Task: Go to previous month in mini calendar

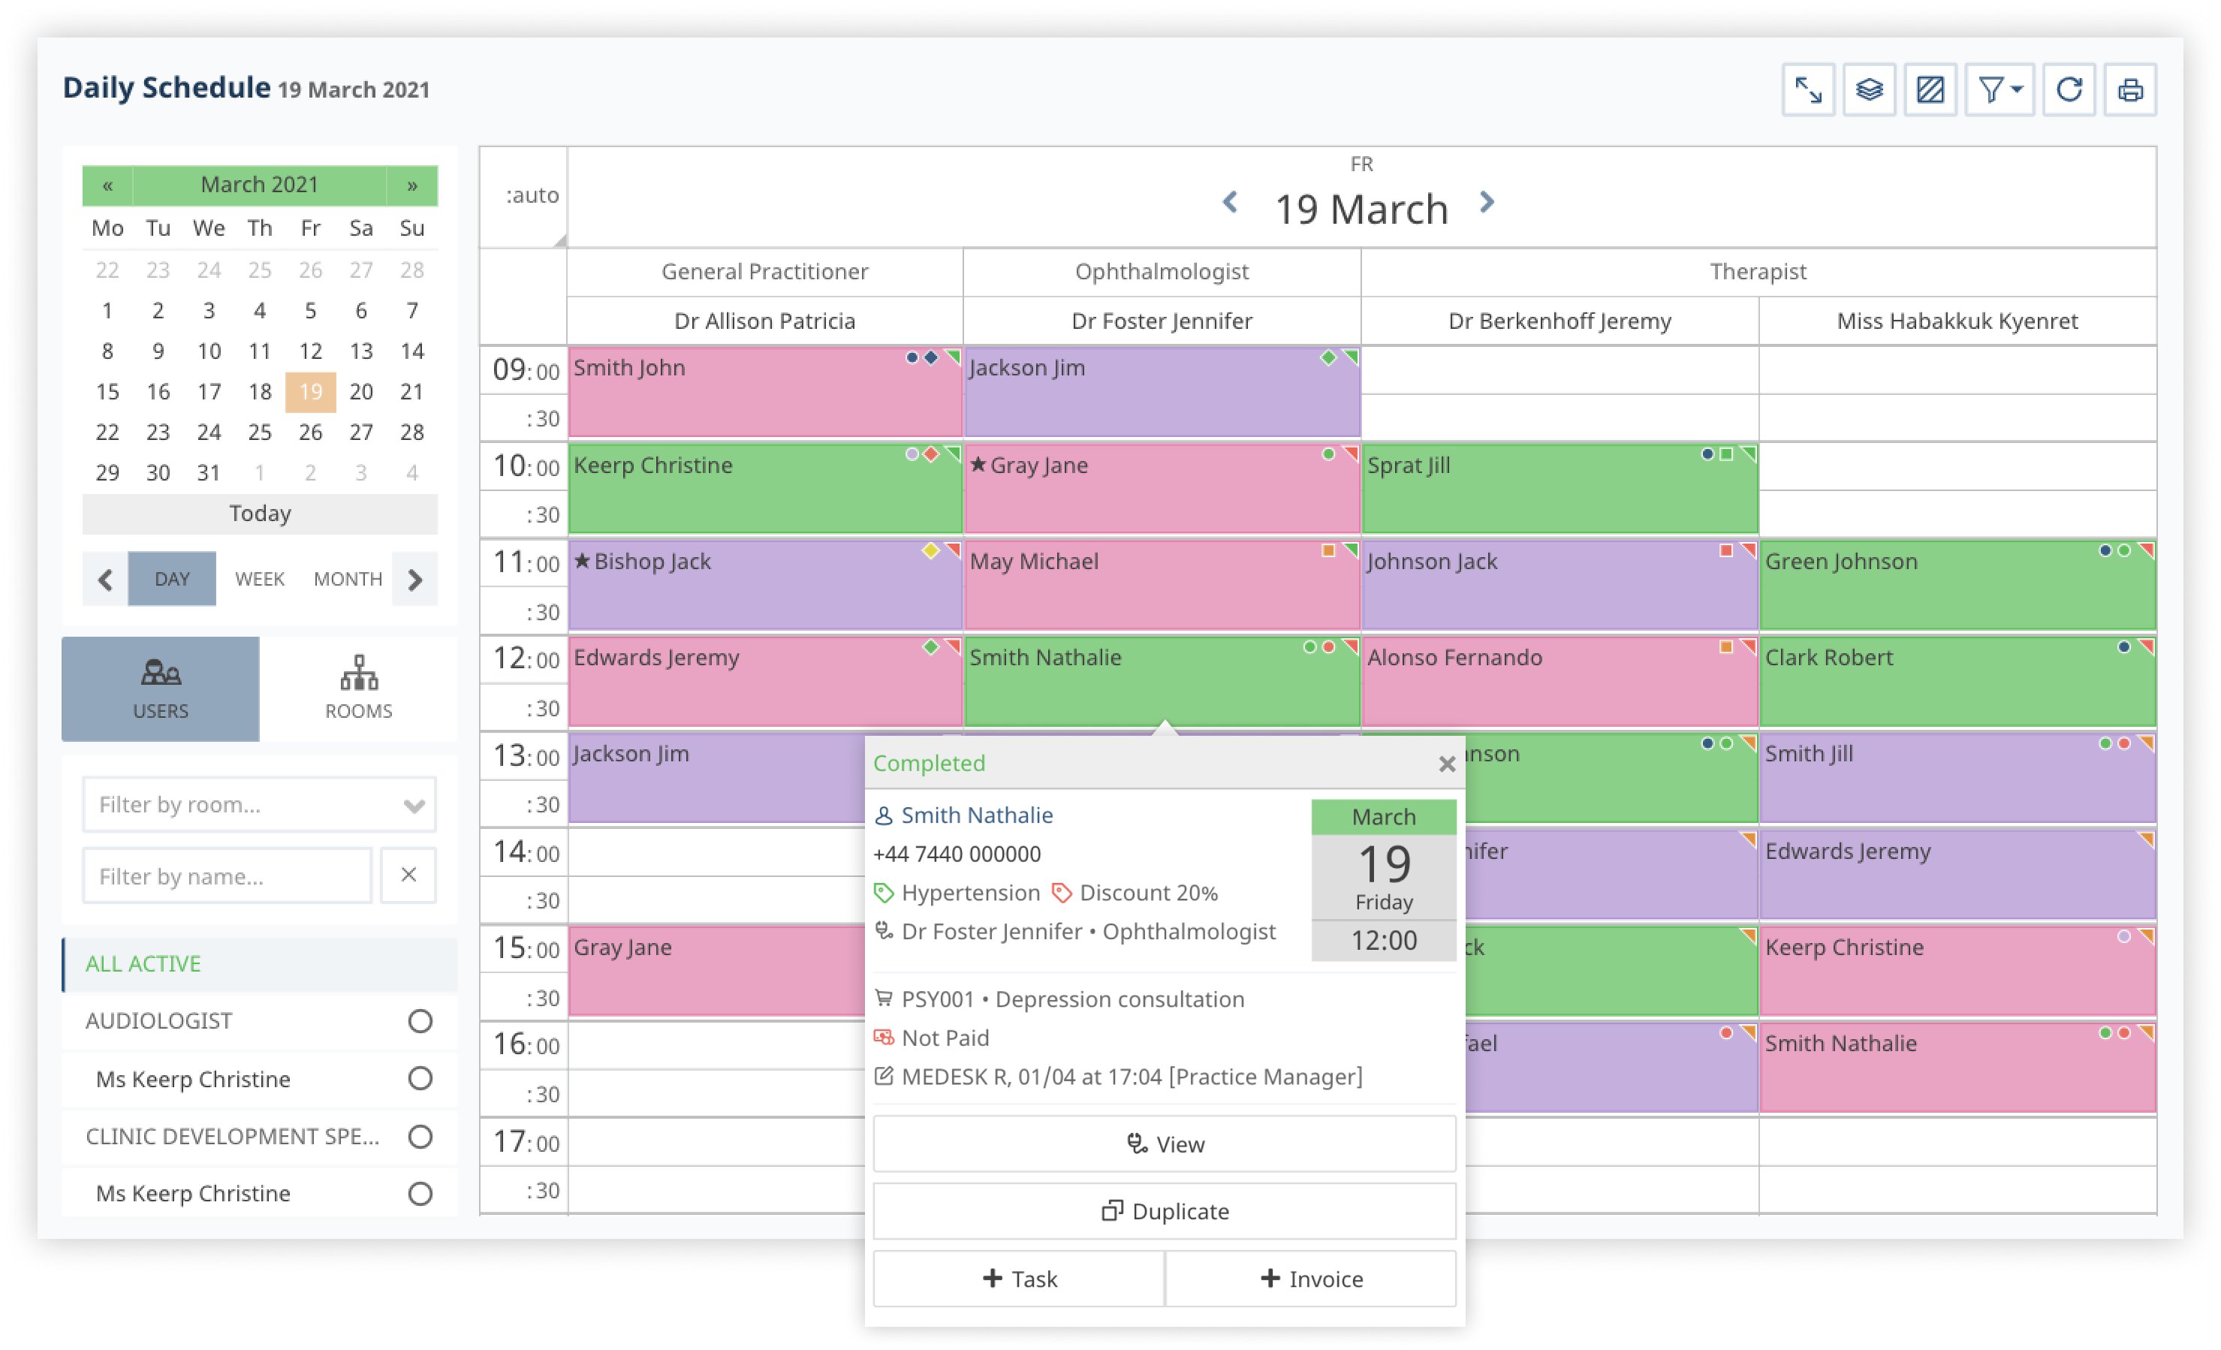Action: 107,185
